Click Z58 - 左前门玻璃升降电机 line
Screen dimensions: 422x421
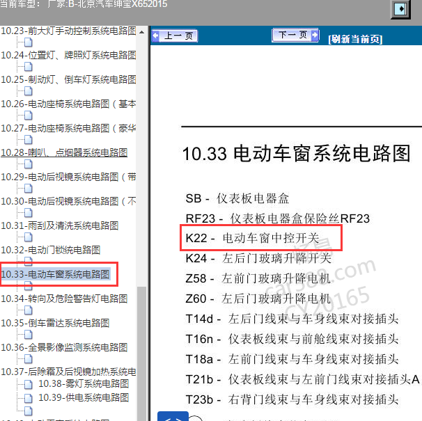[x=258, y=278]
